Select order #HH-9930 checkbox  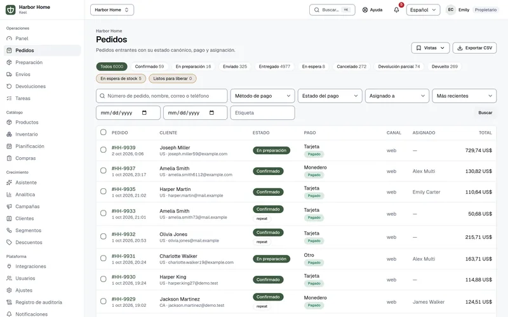pos(104,279)
